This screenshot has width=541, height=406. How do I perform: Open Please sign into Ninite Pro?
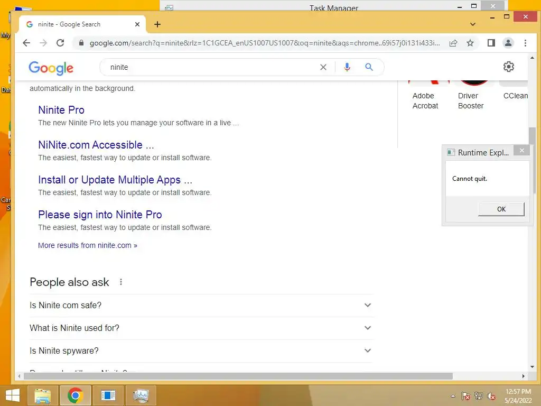click(x=100, y=215)
